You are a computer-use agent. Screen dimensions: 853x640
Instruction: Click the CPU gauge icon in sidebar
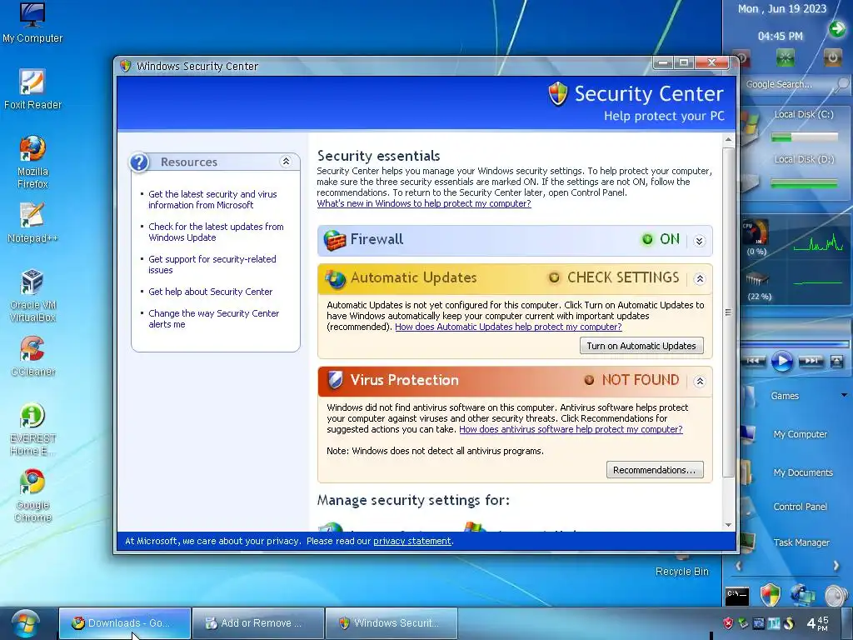[756, 233]
